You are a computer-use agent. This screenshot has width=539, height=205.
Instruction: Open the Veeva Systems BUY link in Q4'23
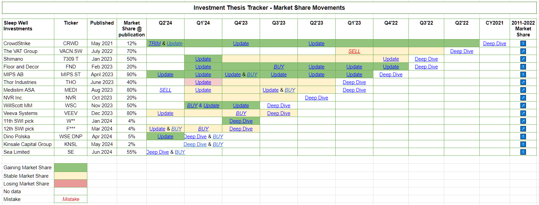coord(241,113)
